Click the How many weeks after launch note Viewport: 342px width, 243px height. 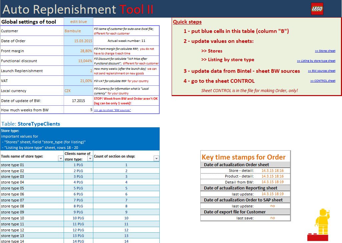coord(125,71)
